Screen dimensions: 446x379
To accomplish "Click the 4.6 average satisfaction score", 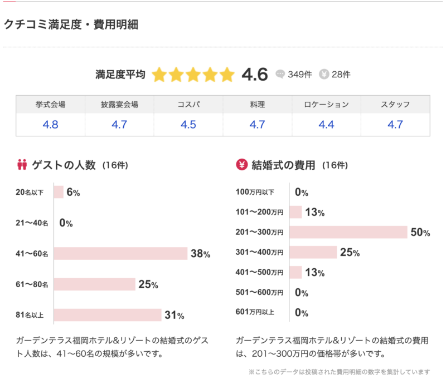I will [x=255, y=74].
